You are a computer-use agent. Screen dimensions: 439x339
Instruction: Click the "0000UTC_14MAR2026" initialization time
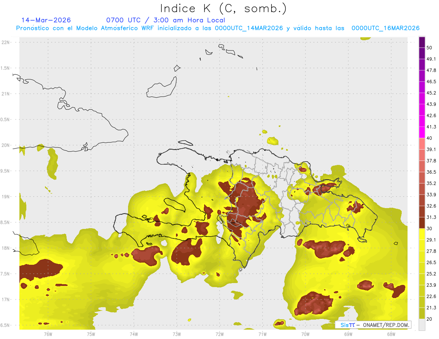[249, 28]
